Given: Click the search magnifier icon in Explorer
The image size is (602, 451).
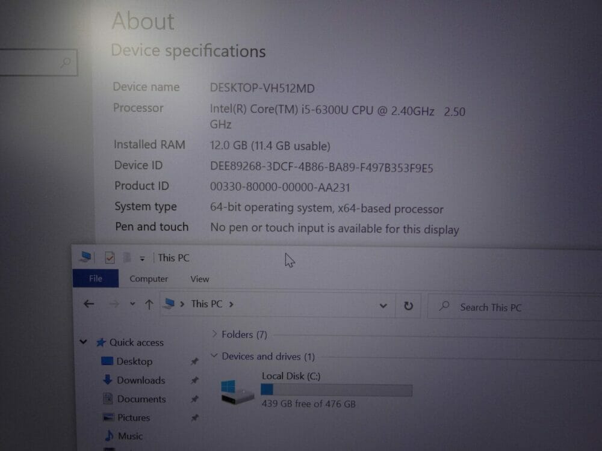Looking at the screenshot, I should [444, 305].
